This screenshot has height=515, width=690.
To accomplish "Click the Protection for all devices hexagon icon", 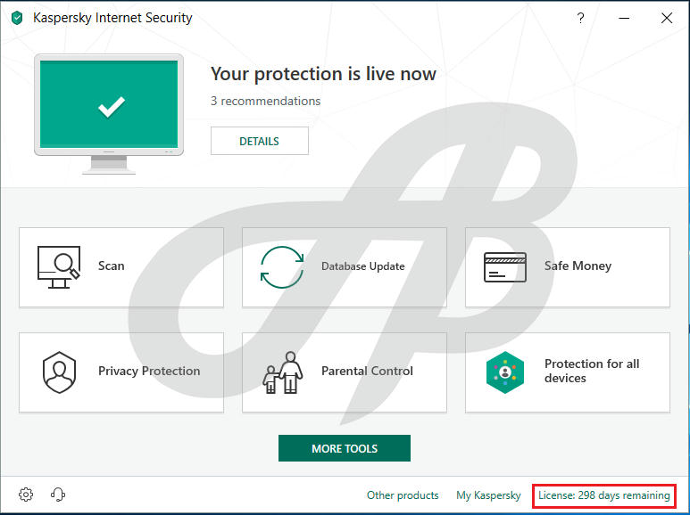I will pyautogui.click(x=505, y=372).
